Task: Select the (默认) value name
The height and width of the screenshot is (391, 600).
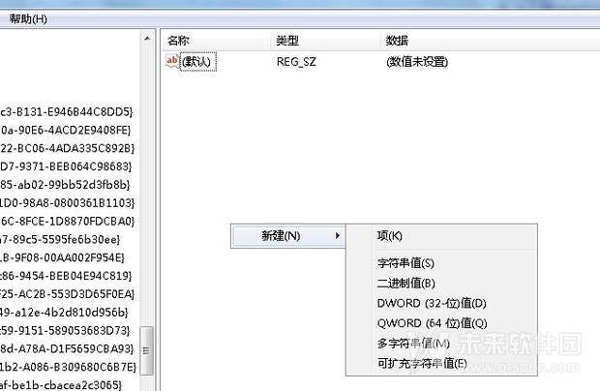Action: tap(198, 62)
